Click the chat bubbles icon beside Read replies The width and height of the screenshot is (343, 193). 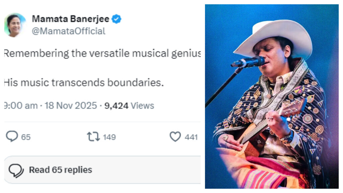click(16, 170)
